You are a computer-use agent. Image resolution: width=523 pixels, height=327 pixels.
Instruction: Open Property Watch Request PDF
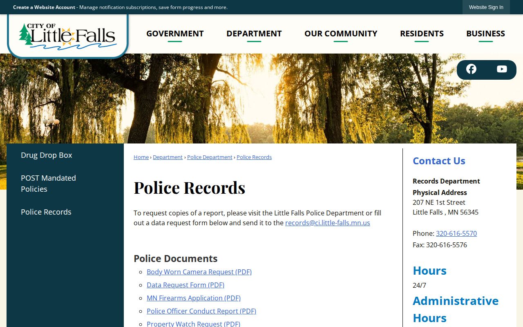coord(193,324)
